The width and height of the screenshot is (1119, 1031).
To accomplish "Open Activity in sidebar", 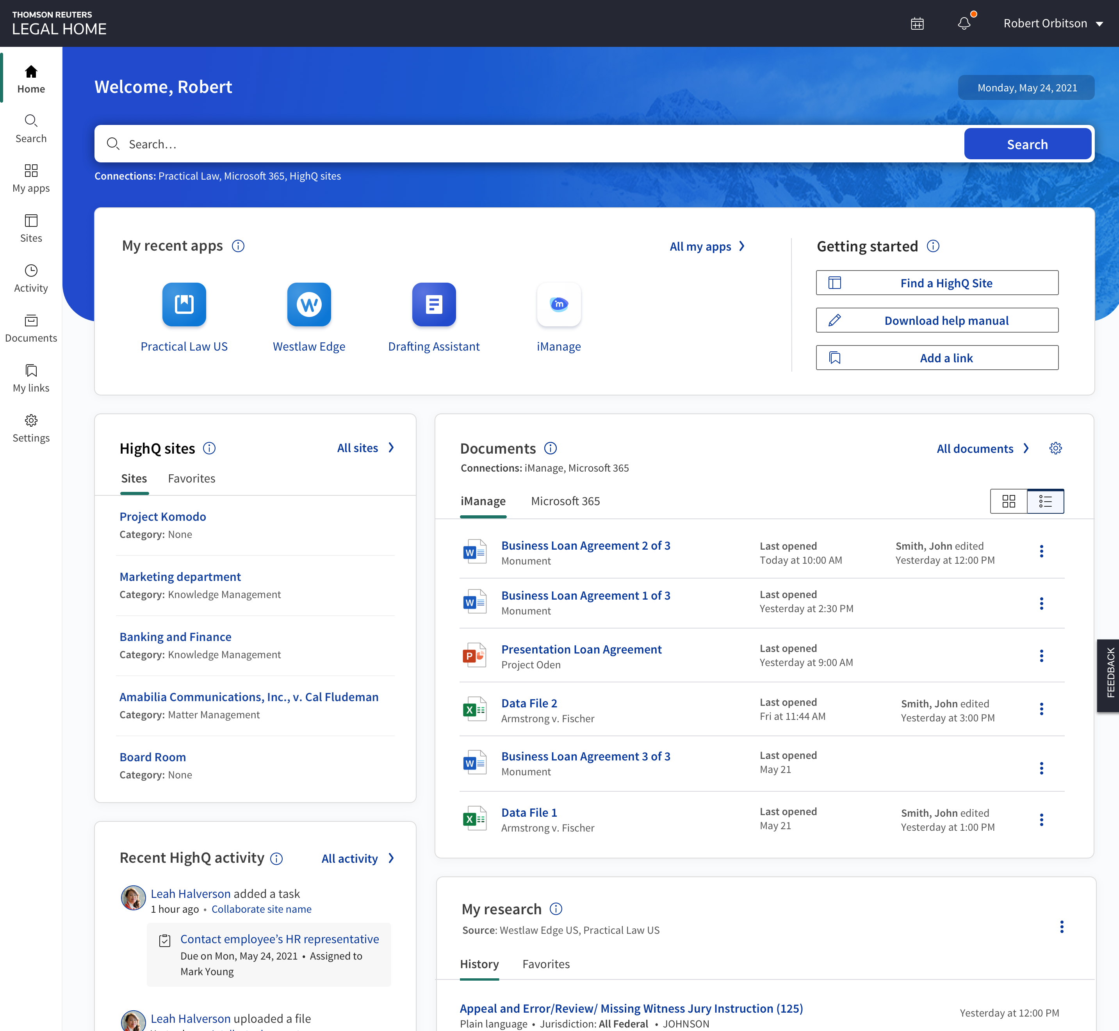I will (31, 278).
